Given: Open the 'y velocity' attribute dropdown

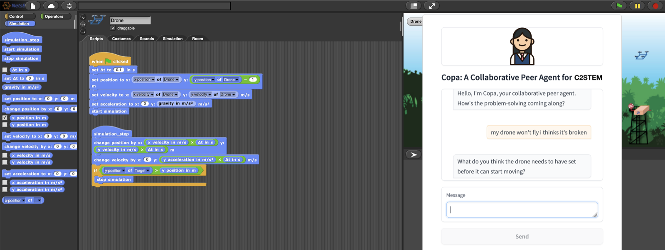Looking at the screenshot, I should click(201, 95).
